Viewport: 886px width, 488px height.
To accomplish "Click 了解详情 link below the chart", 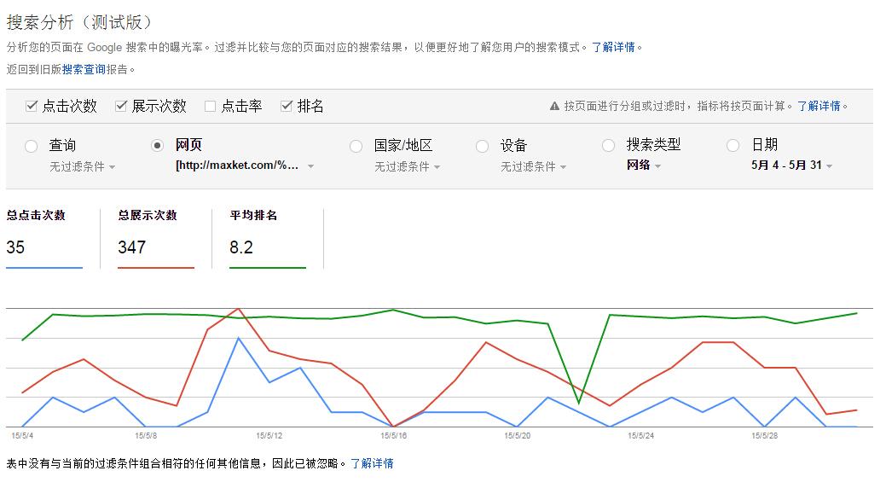I will pyautogui.click(x=372, y=463).
